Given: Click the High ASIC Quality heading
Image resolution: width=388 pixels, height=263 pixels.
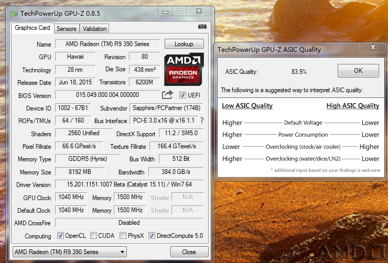Looking at the screenshot, I should tap(353, 106).
